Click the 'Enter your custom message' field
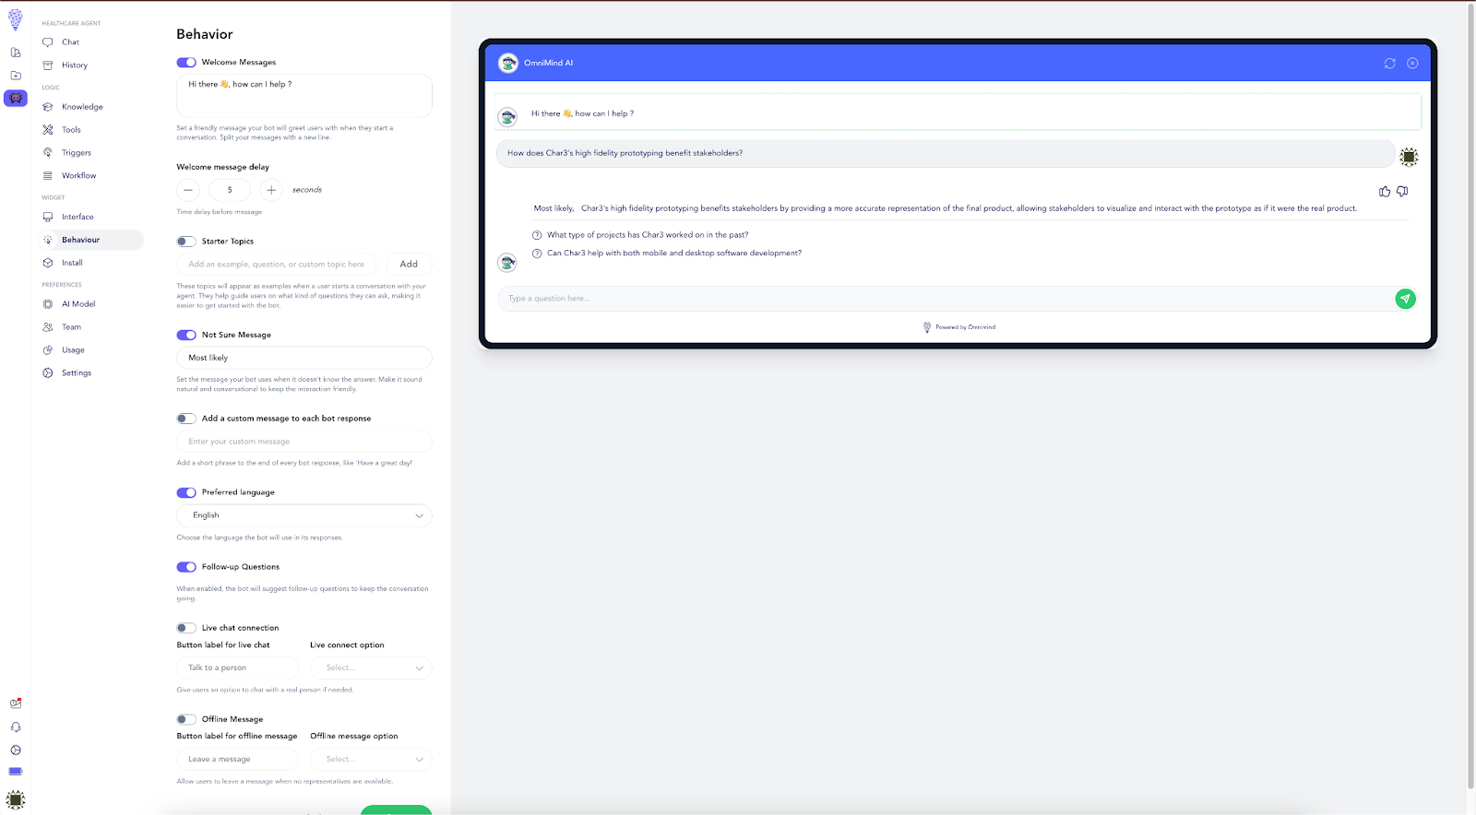 [304, 442]
